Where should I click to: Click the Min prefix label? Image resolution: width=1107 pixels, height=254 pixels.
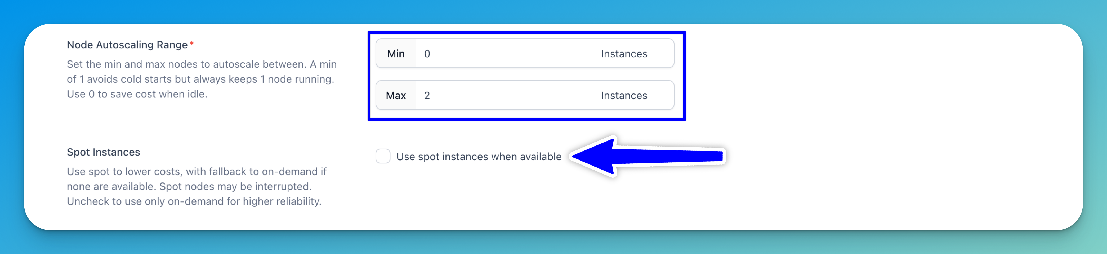pyautogui.click(x=396, y=54)
